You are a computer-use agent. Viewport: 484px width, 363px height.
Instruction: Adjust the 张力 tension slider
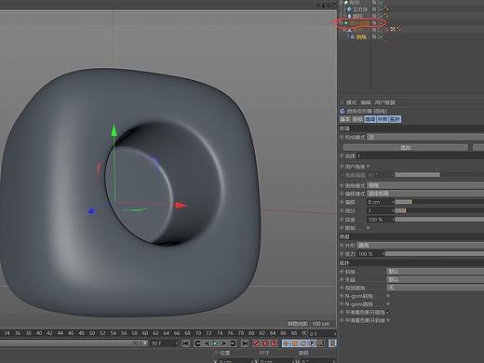pyautogui.click(x=435, y=254)
